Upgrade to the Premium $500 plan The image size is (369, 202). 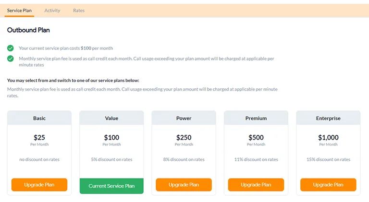[256, 185]
